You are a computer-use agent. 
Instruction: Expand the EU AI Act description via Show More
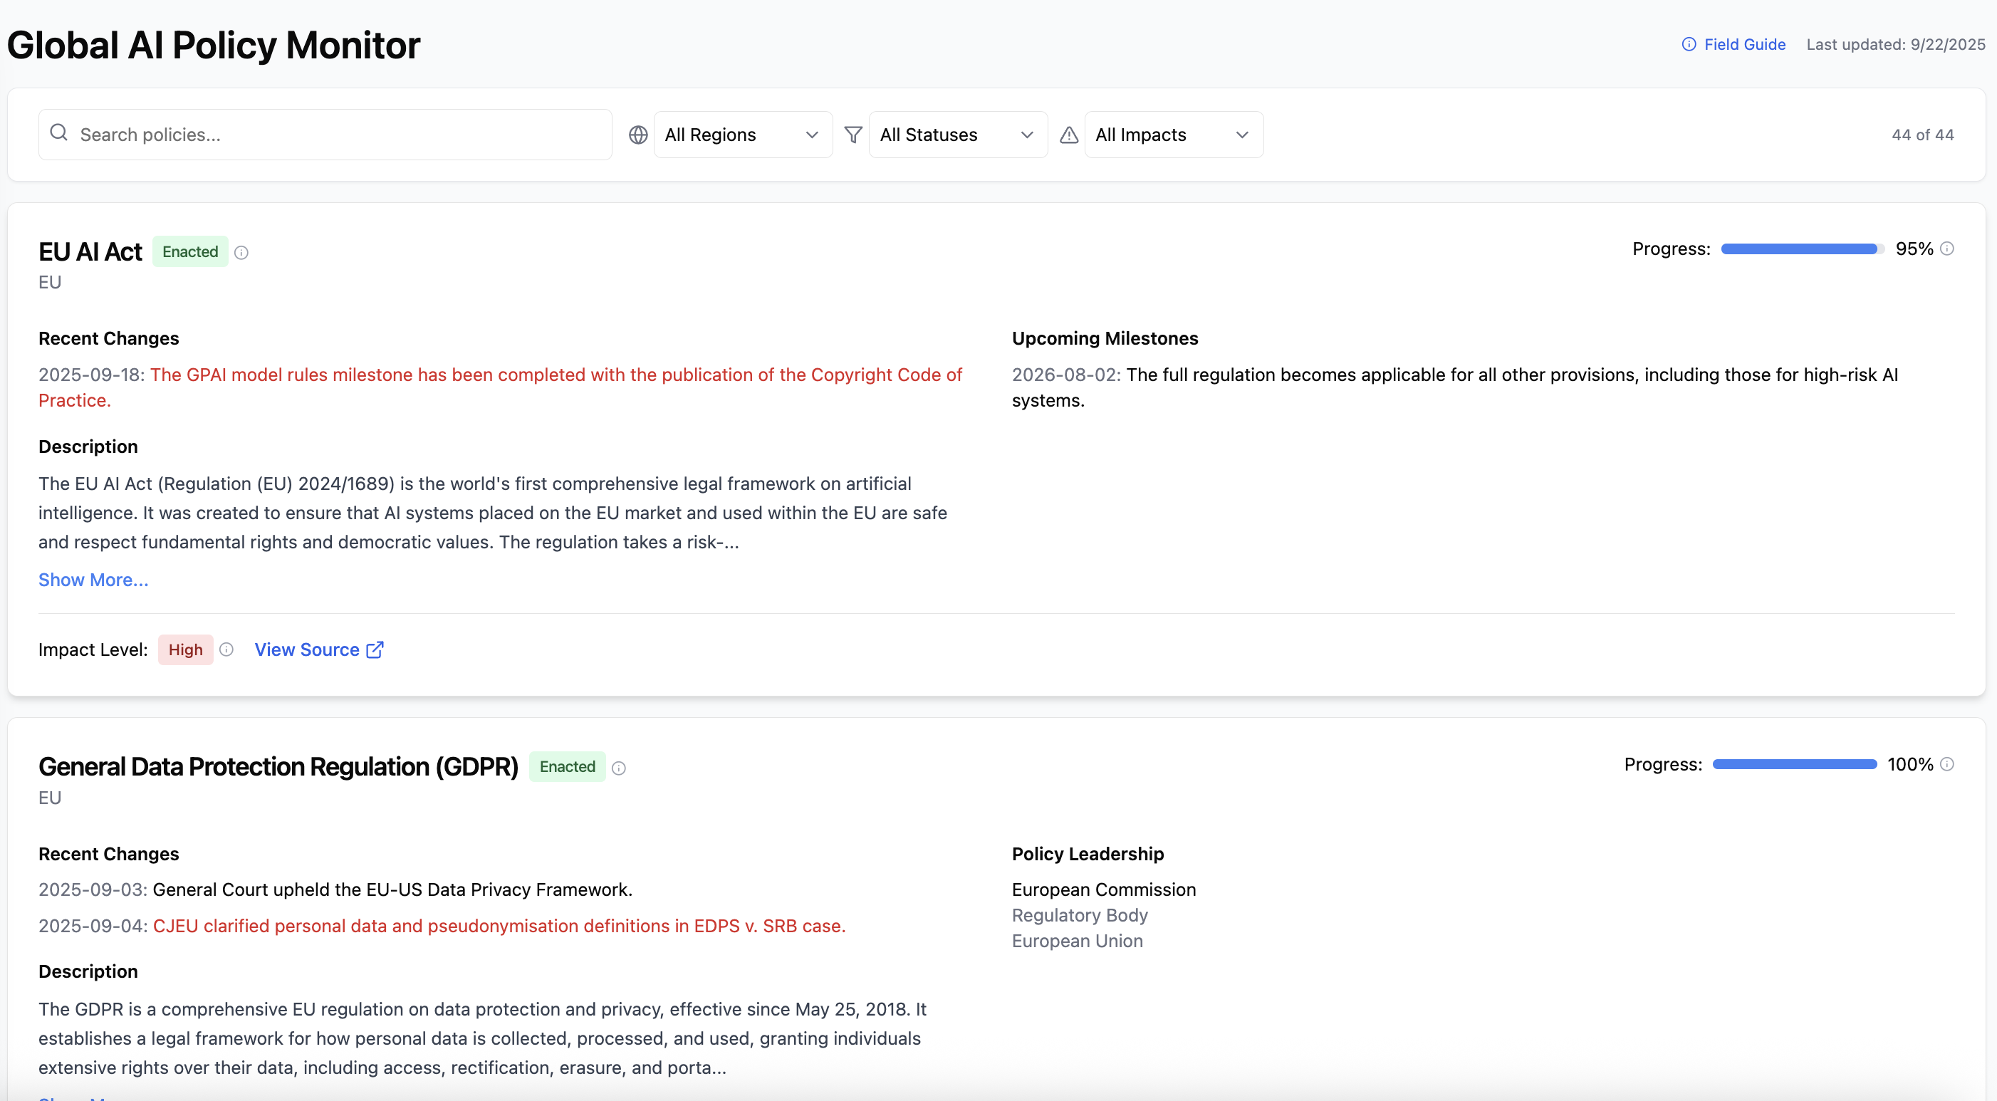click(x=93, y=579)
